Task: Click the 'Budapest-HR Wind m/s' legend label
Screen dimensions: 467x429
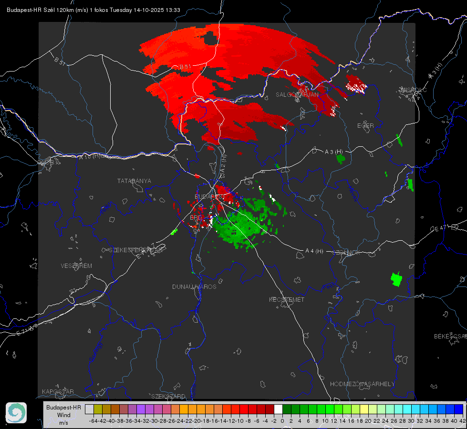Action: [x=64, y=415]
